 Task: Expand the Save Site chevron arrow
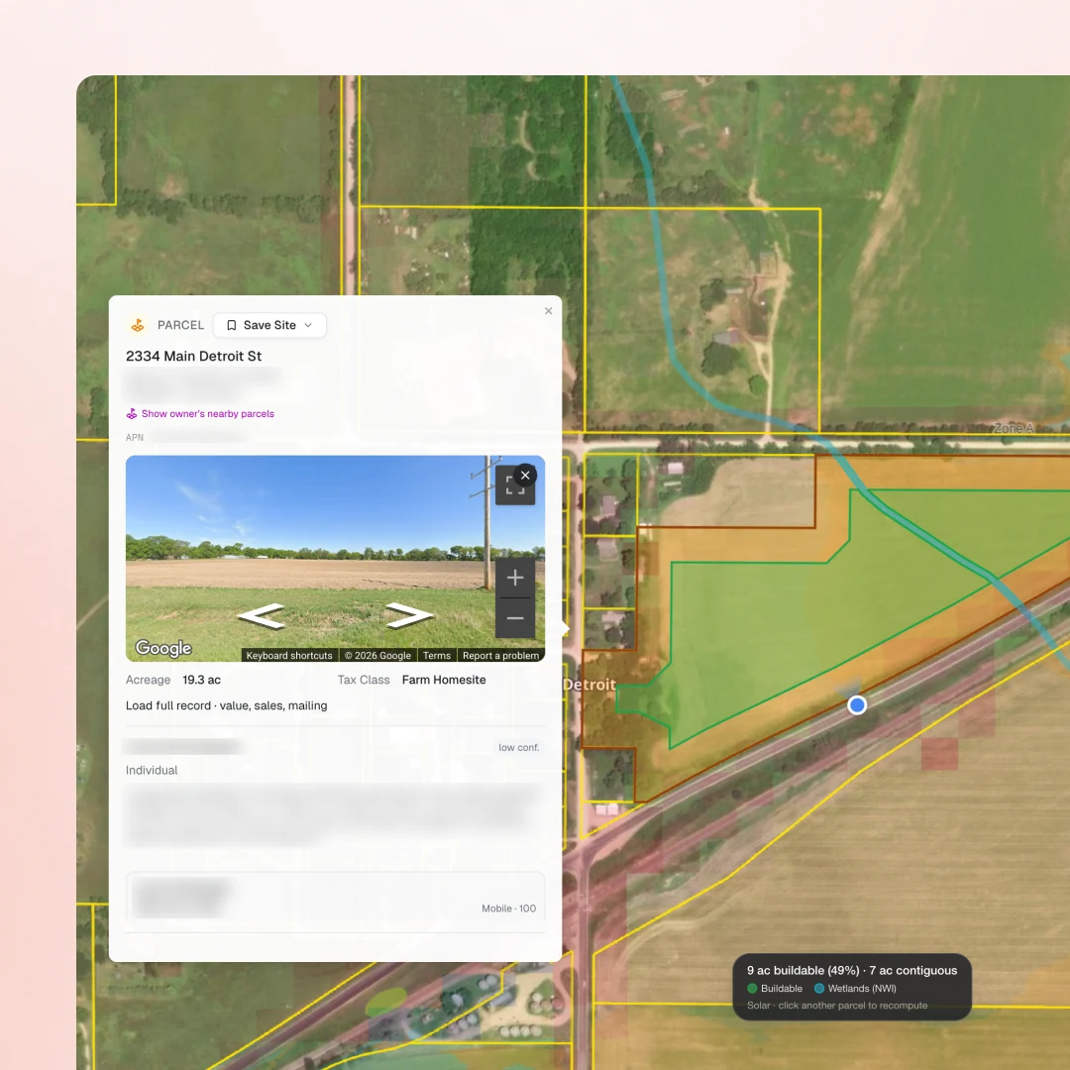point(308,326)
